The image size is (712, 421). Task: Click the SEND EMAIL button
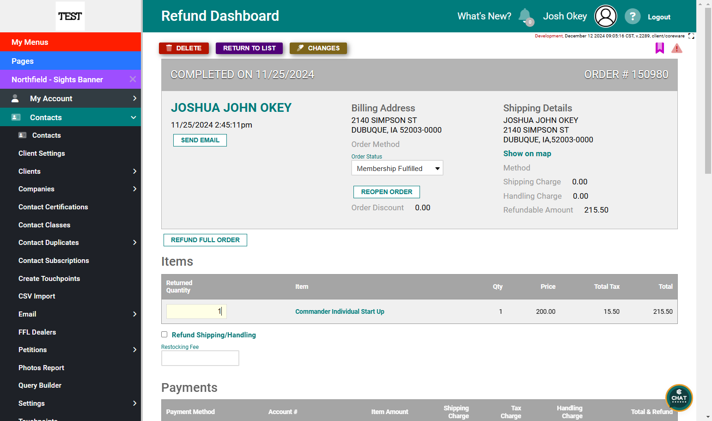[x=200, y=140]
